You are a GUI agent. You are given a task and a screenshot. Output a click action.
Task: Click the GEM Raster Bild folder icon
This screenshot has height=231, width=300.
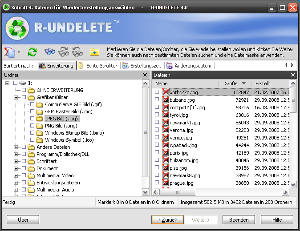point(40,112)
